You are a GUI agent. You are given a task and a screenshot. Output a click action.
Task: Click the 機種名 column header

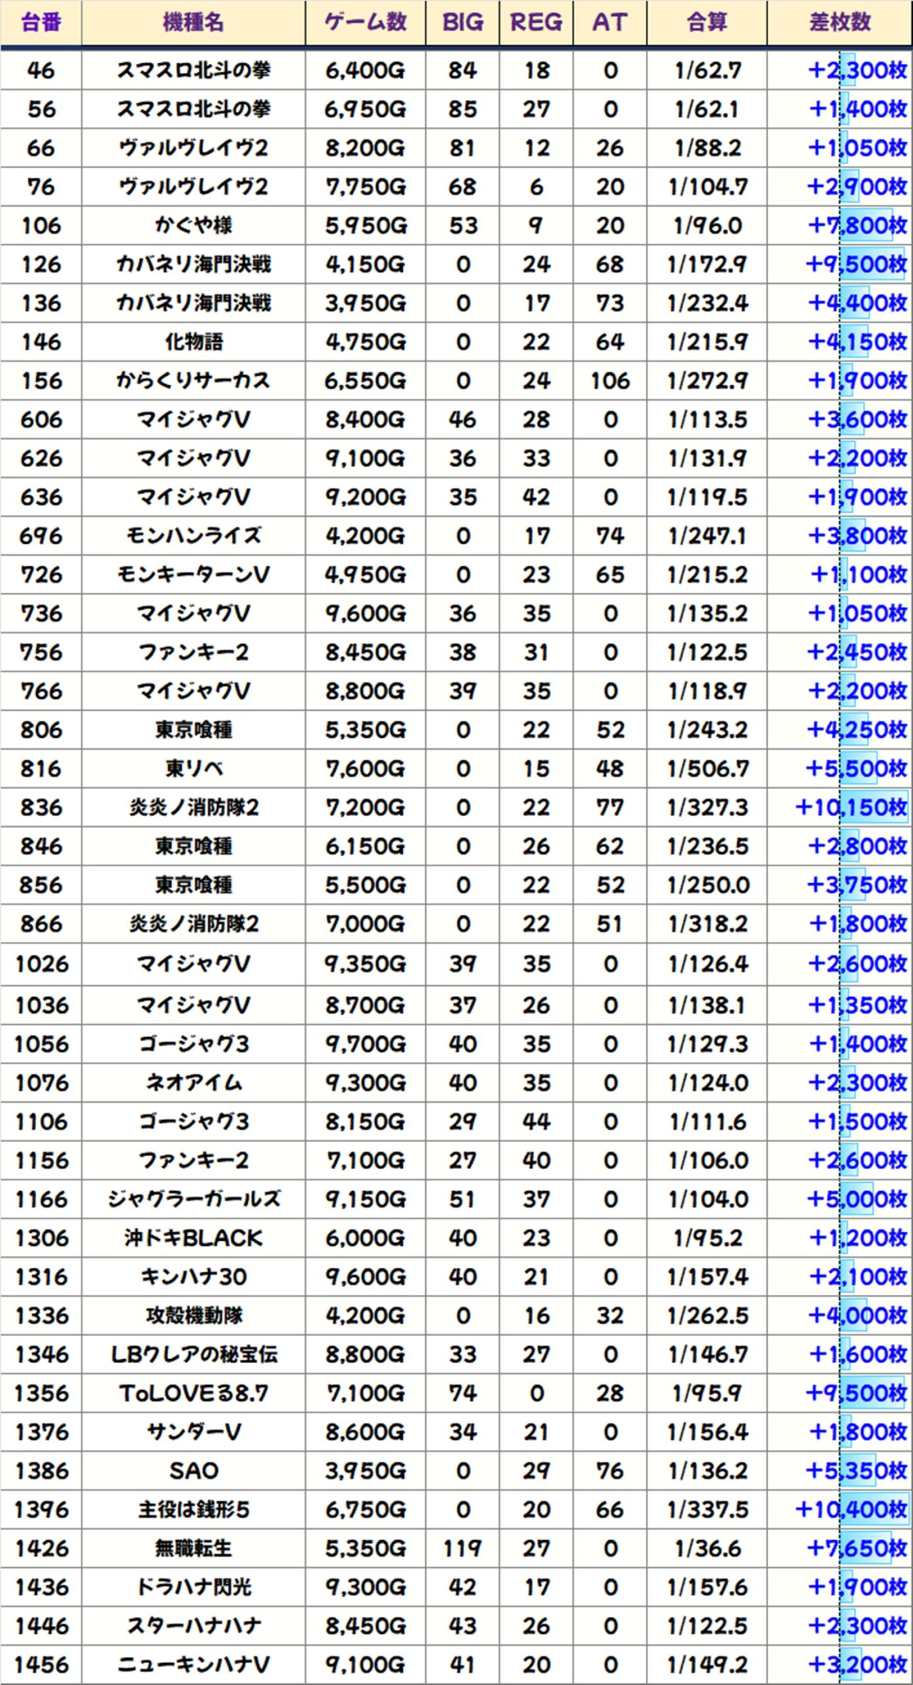pyautogui.click(x=193, y=23)
